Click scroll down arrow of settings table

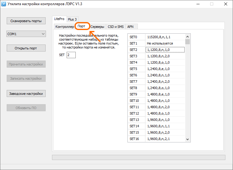coord(188,139)
